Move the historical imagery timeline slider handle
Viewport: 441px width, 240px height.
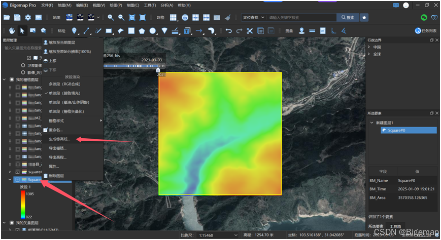[158, 69]
